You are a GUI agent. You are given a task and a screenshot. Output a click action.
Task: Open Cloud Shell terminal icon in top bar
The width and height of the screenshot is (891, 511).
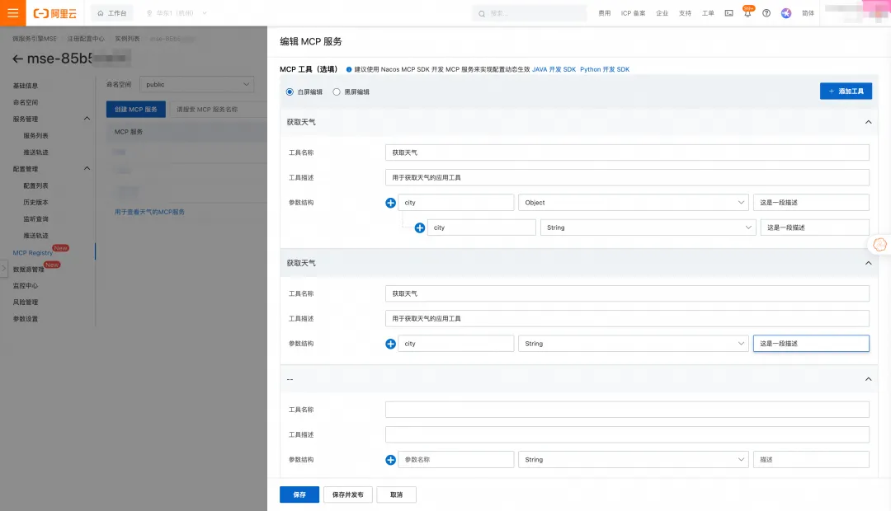pos(728,13)
